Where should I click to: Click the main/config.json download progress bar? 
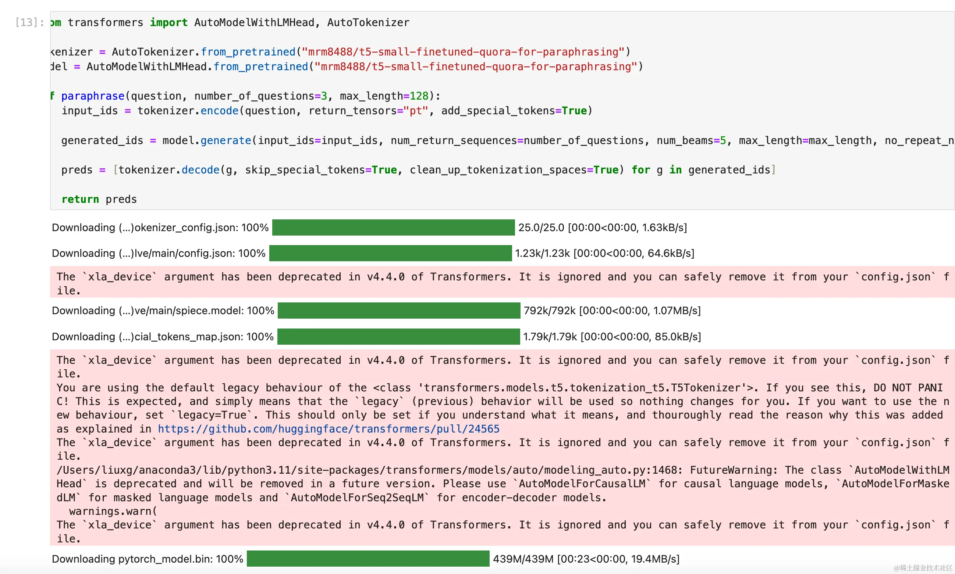click(390, 253)
